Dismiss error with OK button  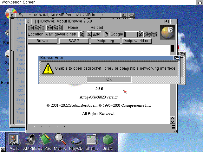pyautogui.click(x=109, y=79)
